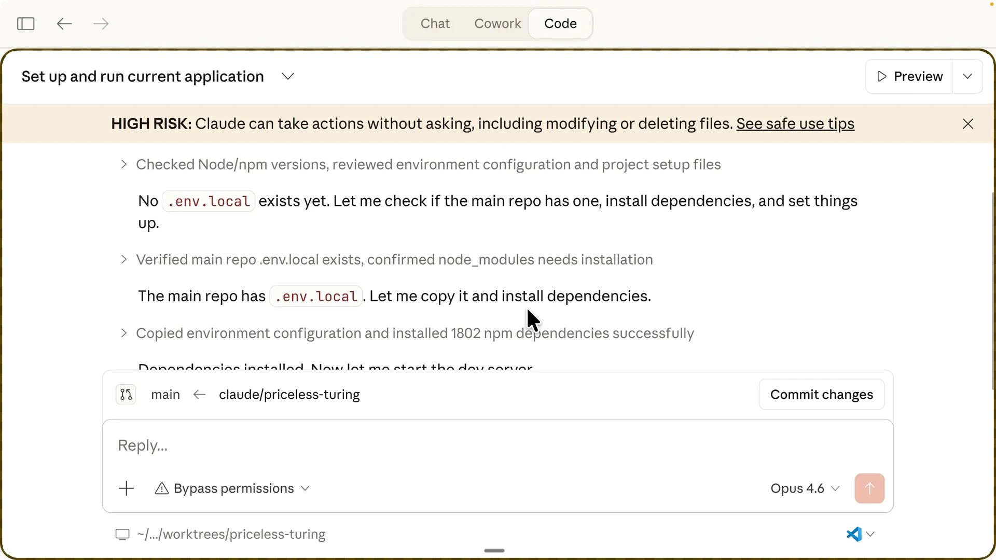Expand the Verified main repo .env.local step
996x560 pixels.
(x=386, y=260)
